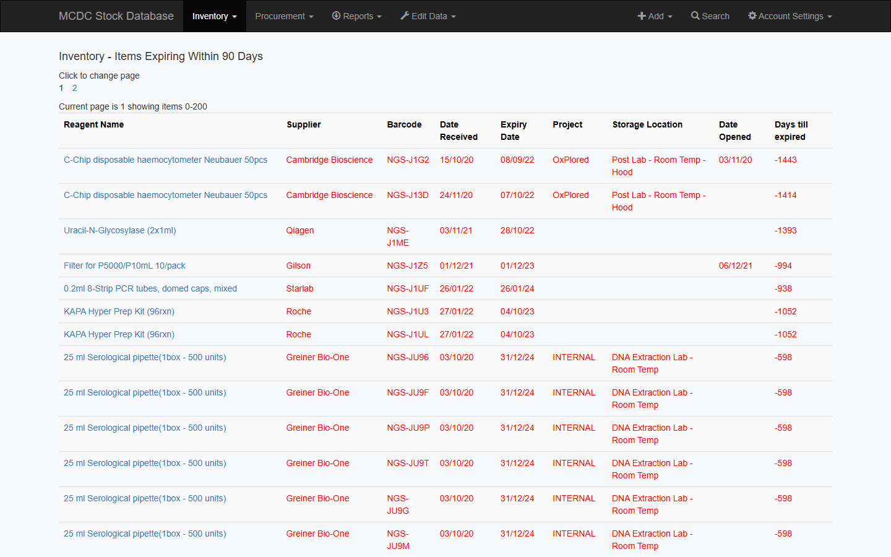Open C-Chip haemocytometer item barcode NGS-J1G2 row
891x557 pixels.
coord(165,160)
